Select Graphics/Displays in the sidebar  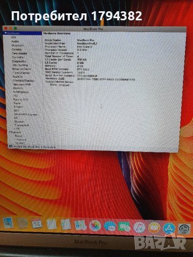tap(24, 80)
